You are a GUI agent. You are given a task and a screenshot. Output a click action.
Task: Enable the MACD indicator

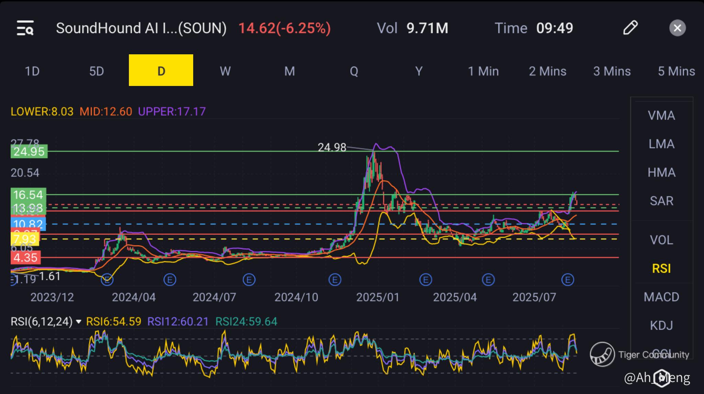(x=661, y=297)
